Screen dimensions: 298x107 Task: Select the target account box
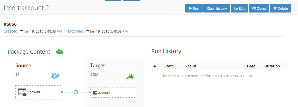[x=113, y=92]
